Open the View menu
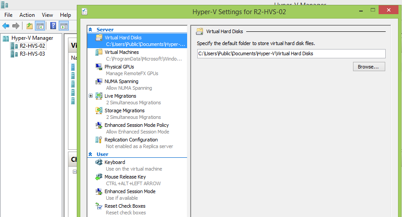The image size is (402, 217). (47, 15)
